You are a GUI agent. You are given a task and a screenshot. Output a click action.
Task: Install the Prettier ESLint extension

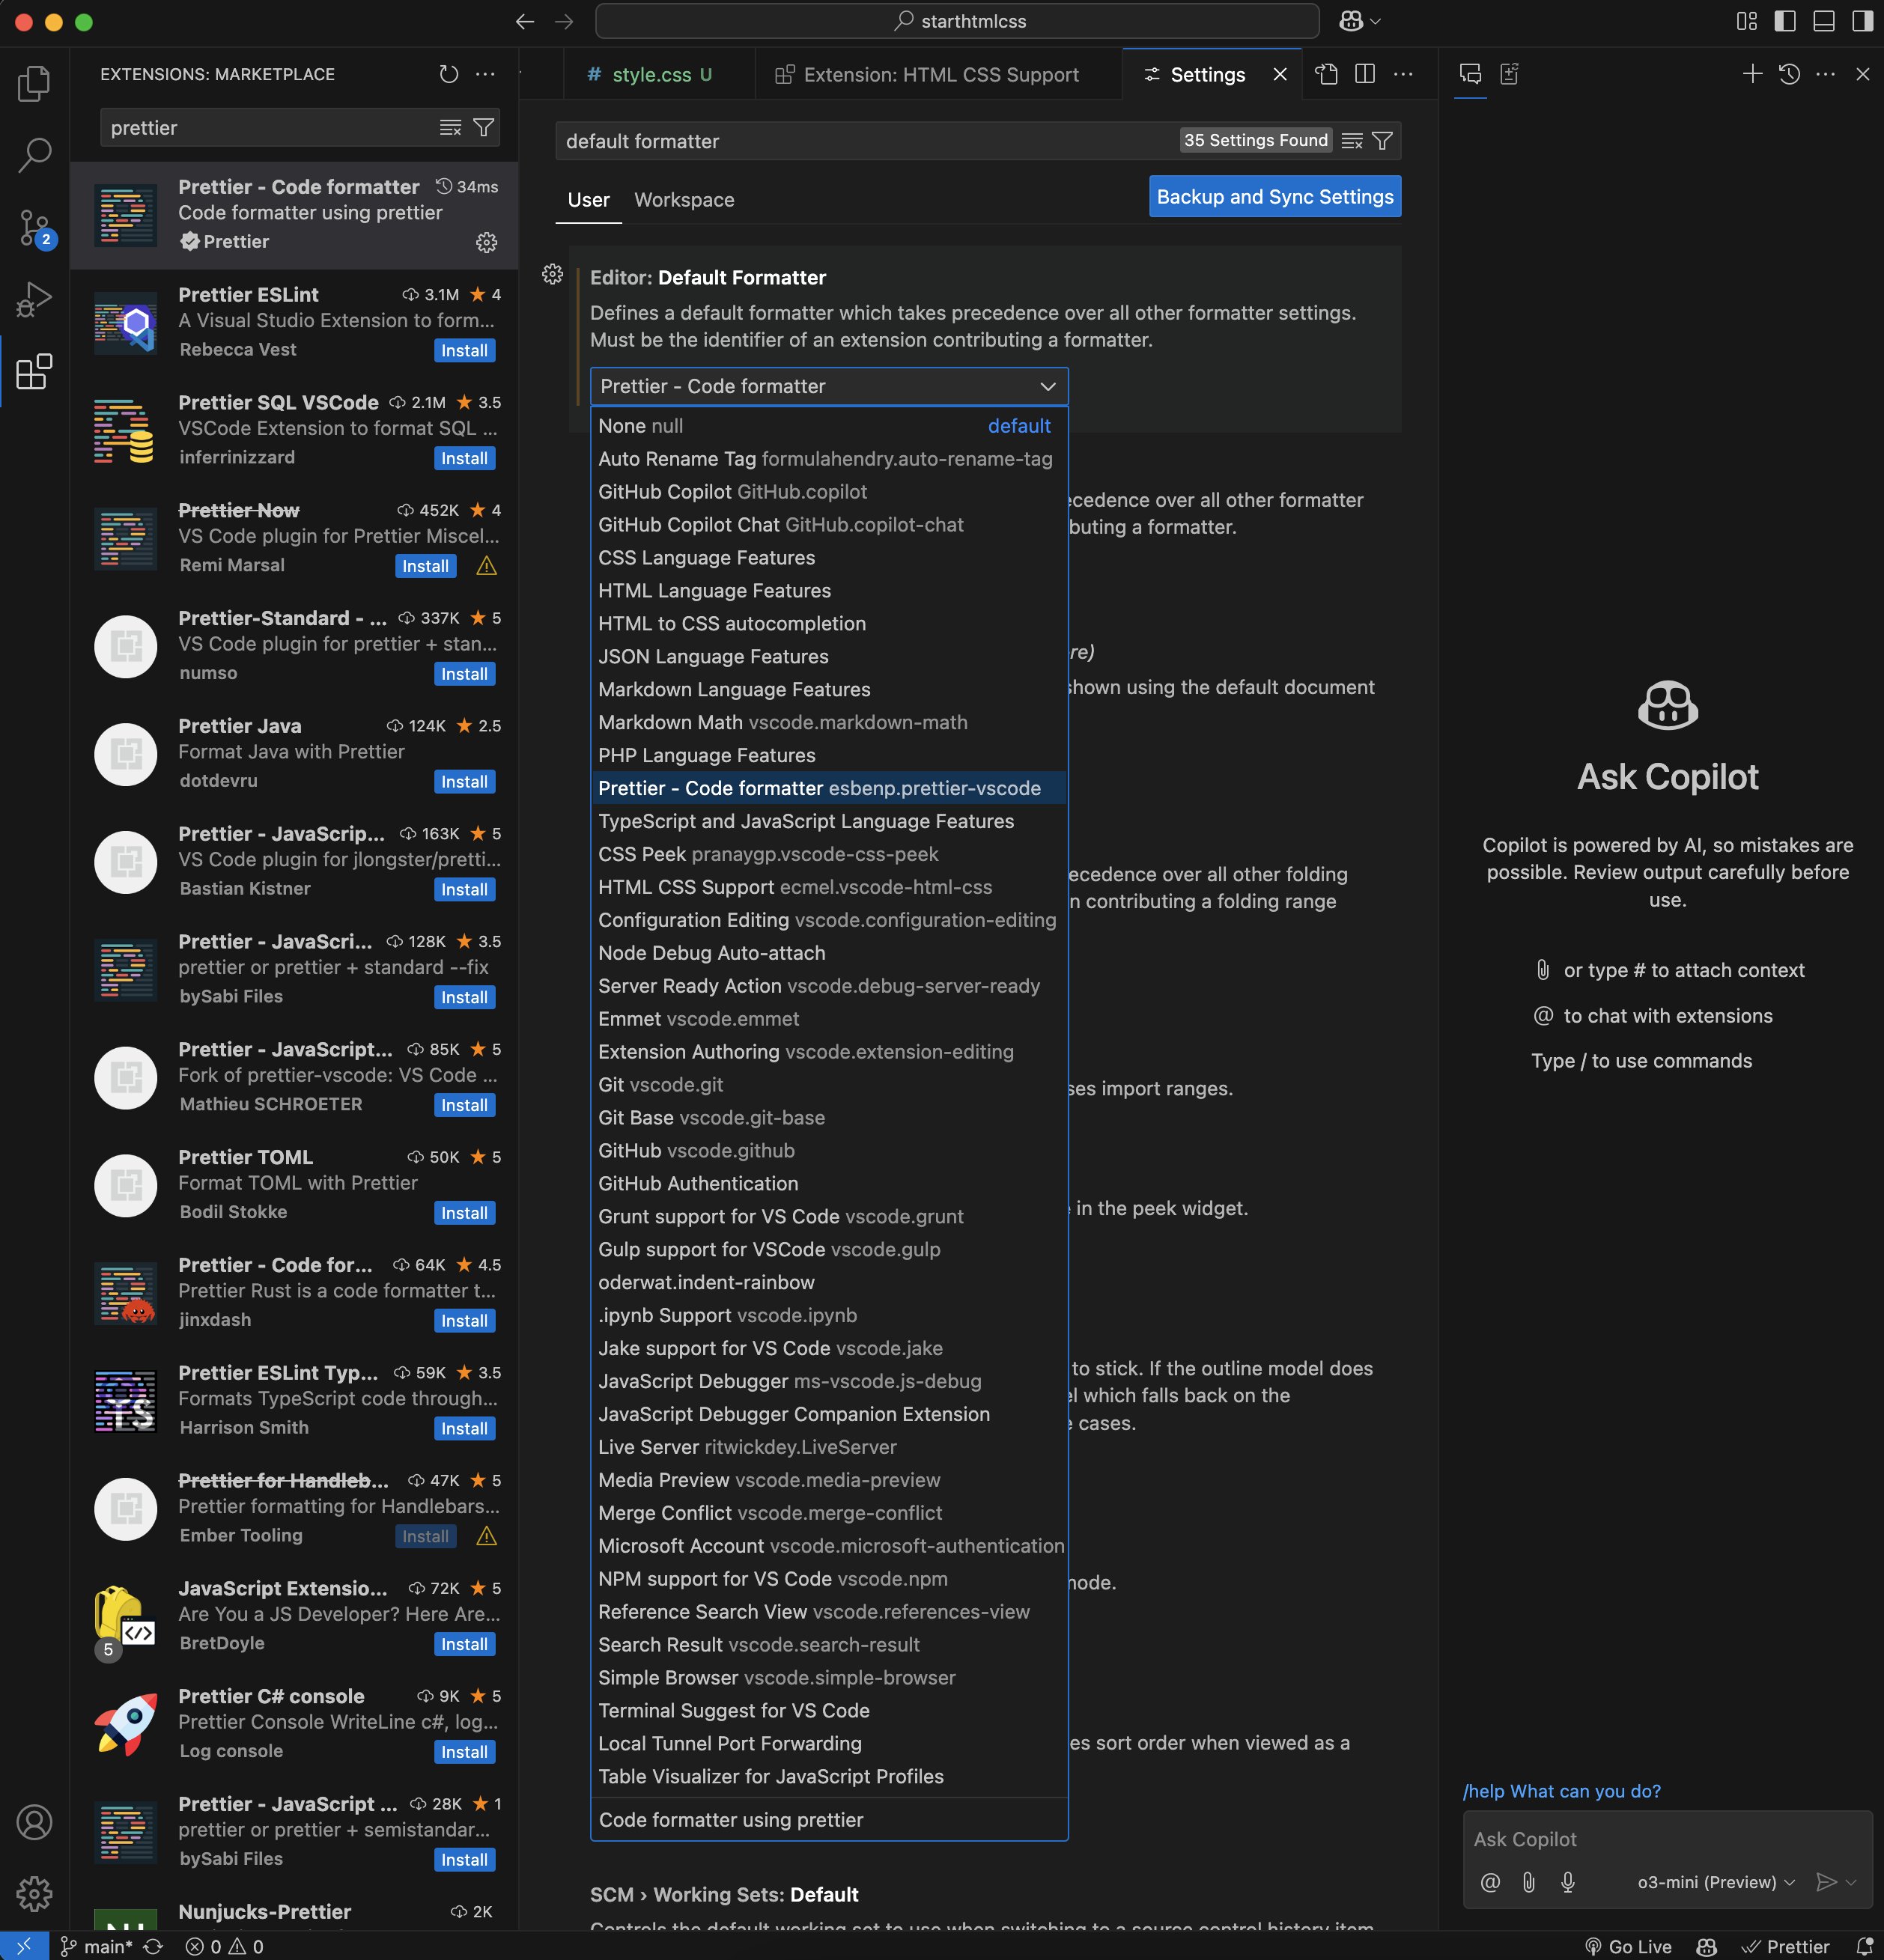click(x=464, y=350)
